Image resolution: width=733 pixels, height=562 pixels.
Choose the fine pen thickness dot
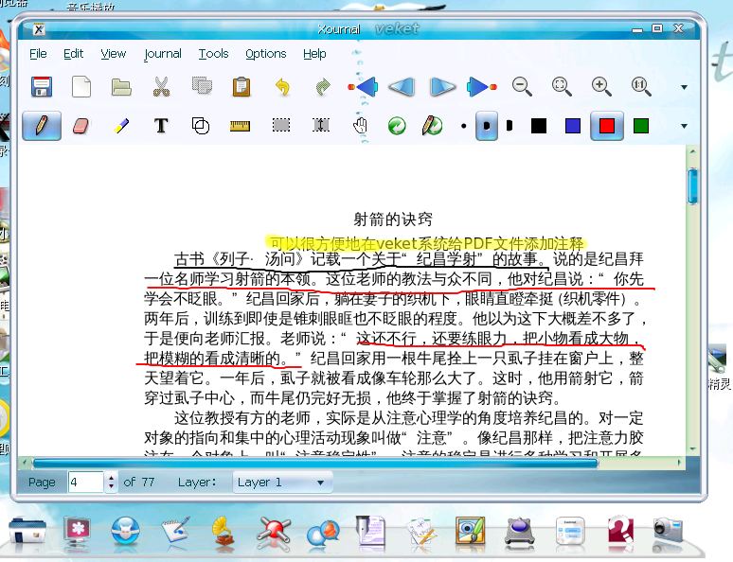pos(463,126)
